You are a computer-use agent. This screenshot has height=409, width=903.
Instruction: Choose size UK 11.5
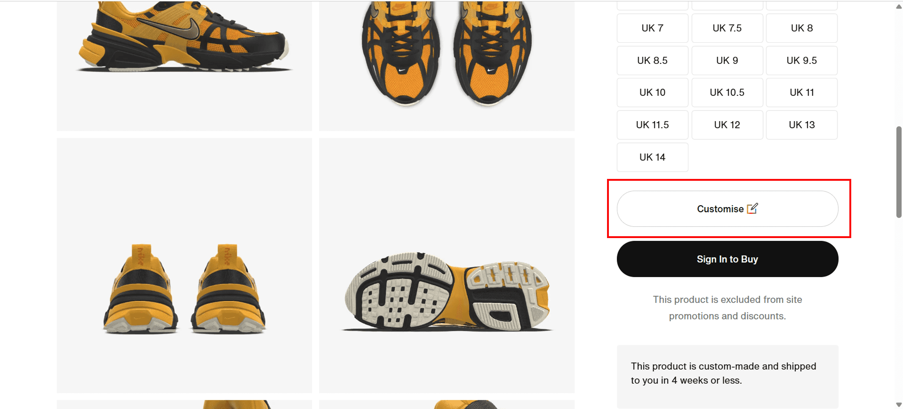pos(652,125)
